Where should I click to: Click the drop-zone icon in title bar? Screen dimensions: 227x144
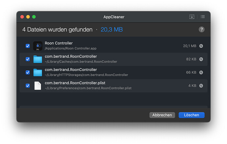[x=192, y=17]
